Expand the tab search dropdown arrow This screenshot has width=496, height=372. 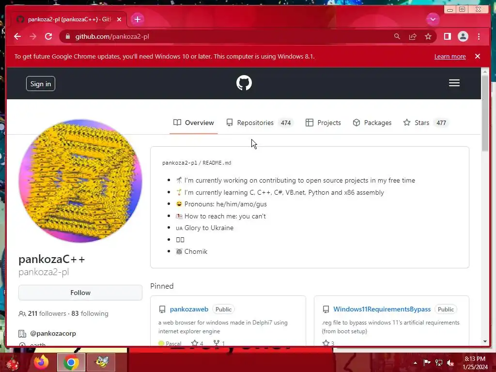tap(433, 19)
